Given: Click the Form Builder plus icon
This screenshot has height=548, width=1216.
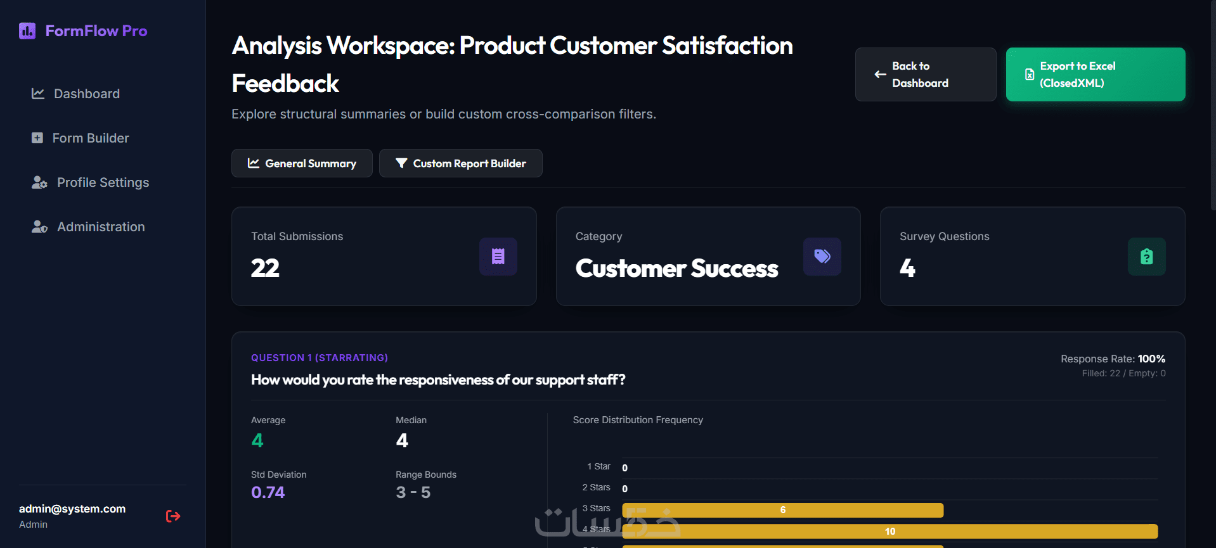Looking at the screenshot, I should pos(37,138).
